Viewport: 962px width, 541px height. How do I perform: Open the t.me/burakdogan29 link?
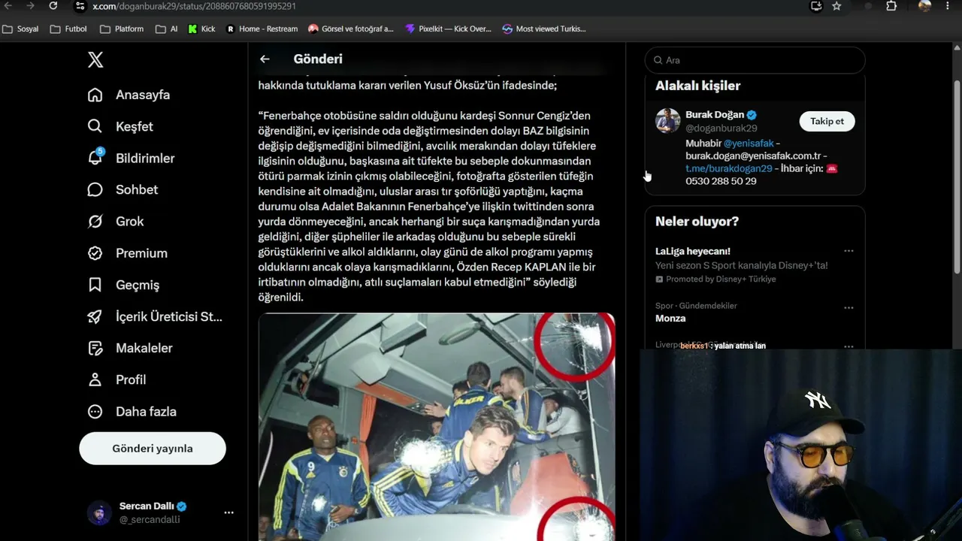[x=729, y=168]
